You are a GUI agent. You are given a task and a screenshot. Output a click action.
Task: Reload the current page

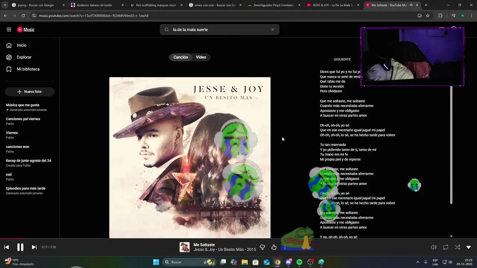(23, 16)
